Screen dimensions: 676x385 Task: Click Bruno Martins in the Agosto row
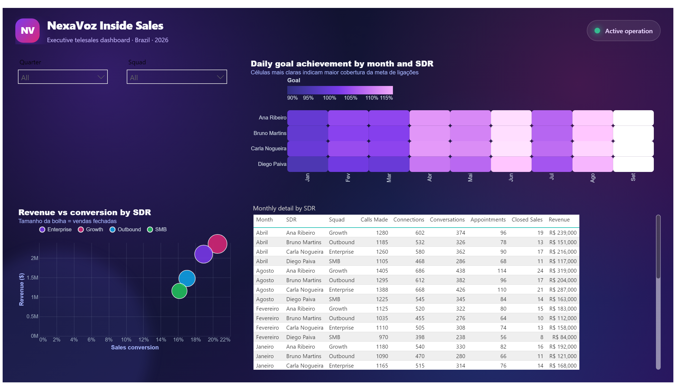click(x=303, y=281)
